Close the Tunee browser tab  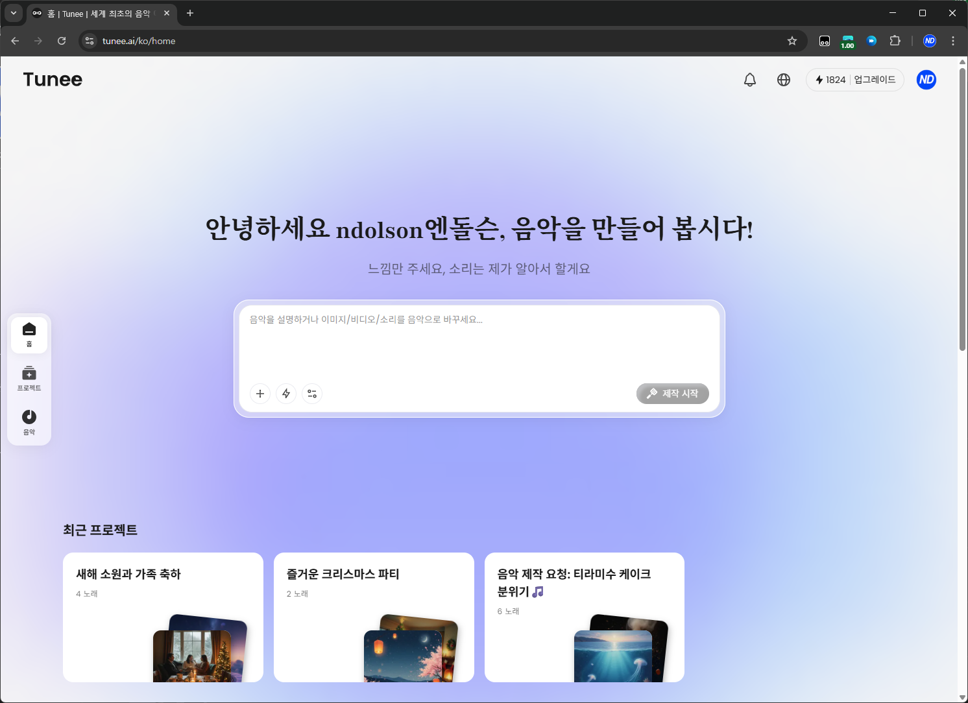click(167, 13)
